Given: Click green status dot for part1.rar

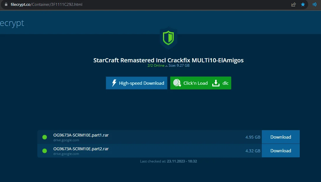Looking at the screenshot, I should pyautogui.click(x=45, y=137).
